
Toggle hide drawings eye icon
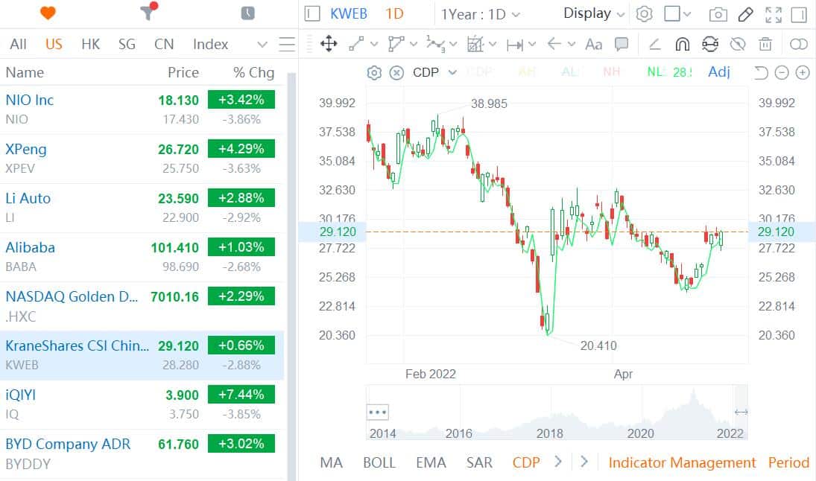click(738, 45)
